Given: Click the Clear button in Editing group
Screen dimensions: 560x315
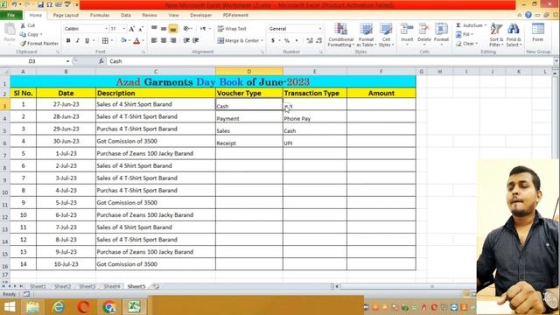Looking at the screenshot, I should click(467, 44).
